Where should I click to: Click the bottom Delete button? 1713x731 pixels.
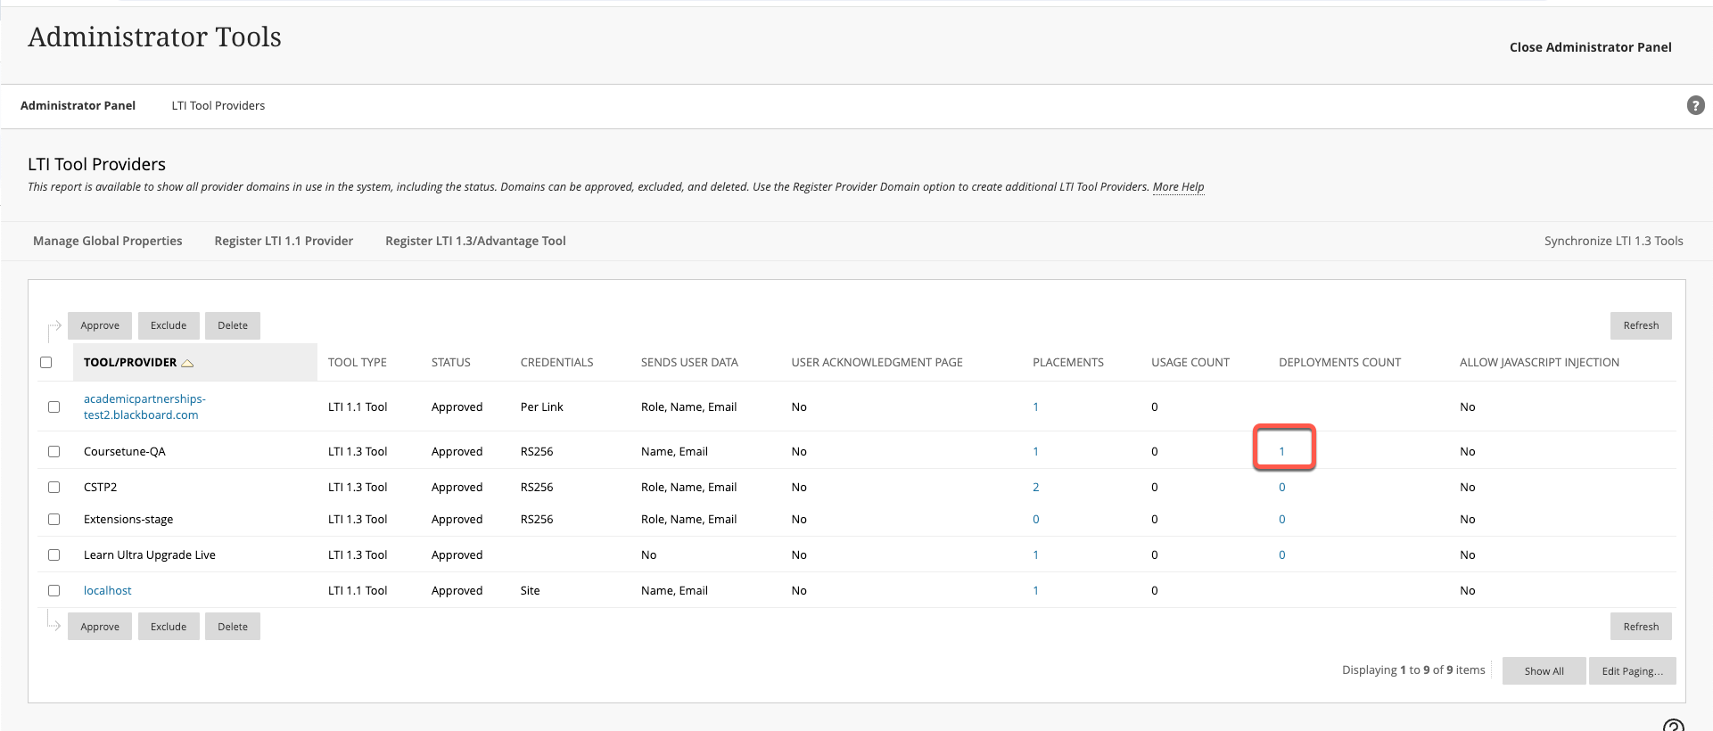click(x=233, y=627)
